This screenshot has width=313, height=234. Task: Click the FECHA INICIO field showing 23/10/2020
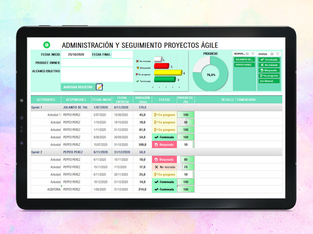pyautogui.click(x=76, y=55)
